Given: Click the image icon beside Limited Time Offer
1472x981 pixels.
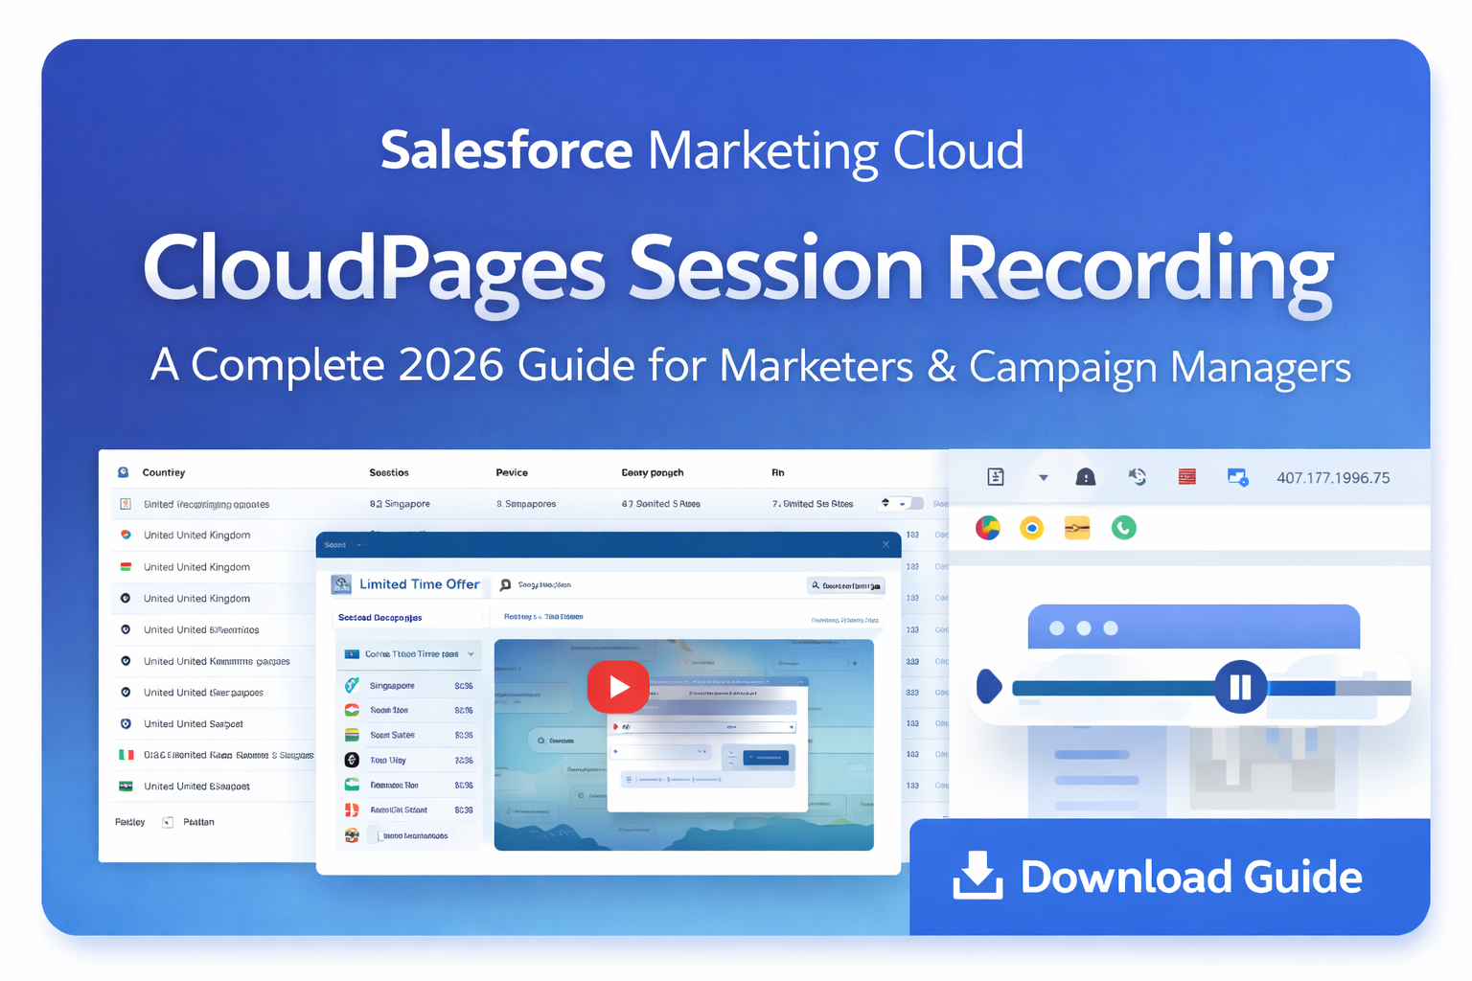Looking at the screenshot, I should click(341, 584).
